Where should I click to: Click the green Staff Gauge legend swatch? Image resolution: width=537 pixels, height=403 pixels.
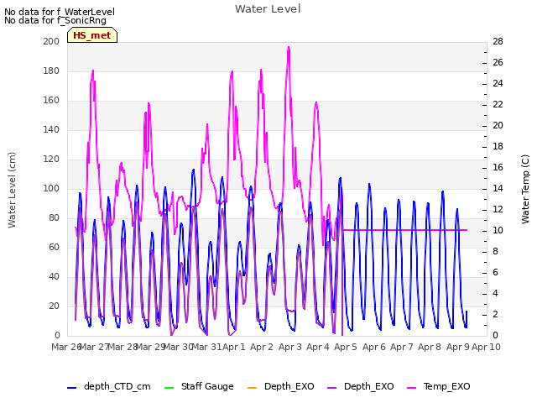tap(169, 388)
